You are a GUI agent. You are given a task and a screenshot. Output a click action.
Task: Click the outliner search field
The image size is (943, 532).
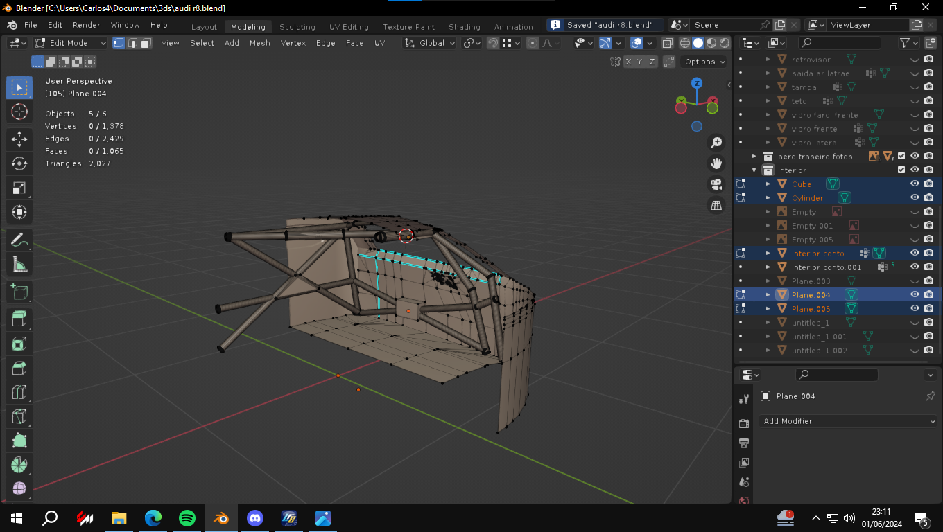pyautogui.click(x=839, y=43)
